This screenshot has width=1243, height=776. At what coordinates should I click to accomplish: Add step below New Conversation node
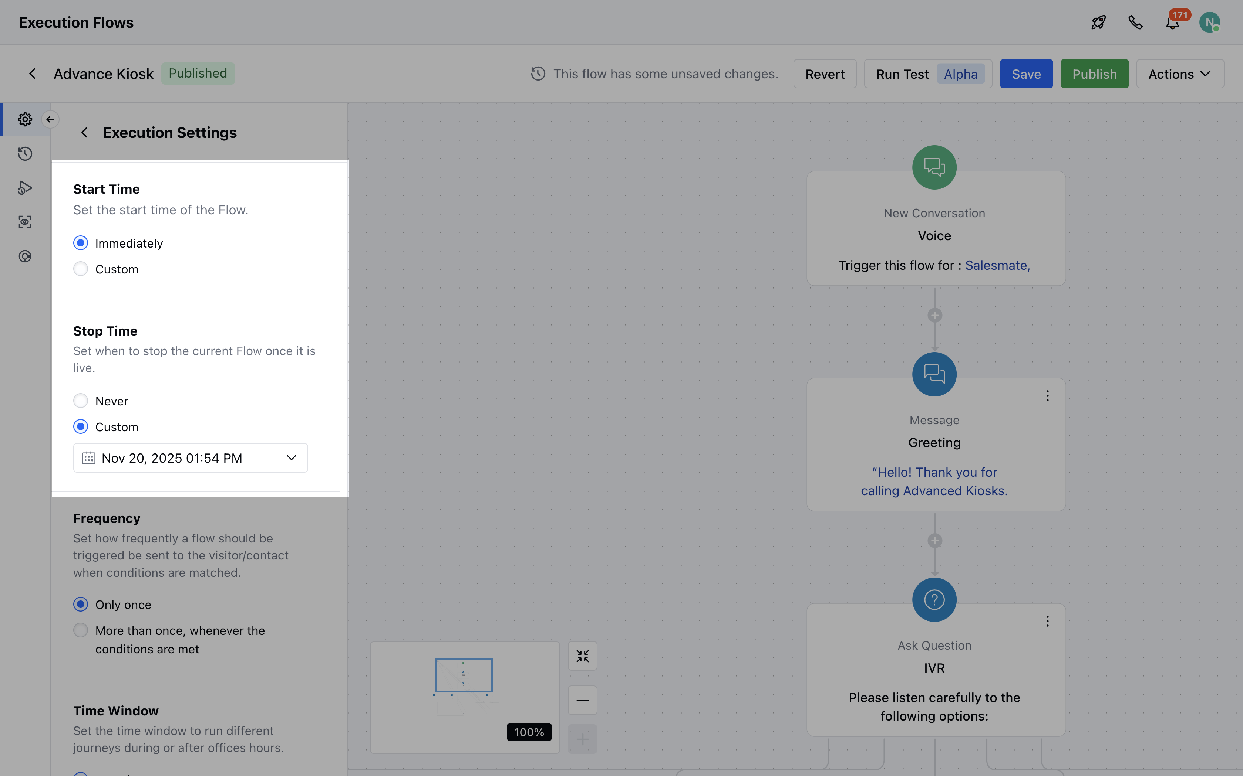tap(935, 315)
